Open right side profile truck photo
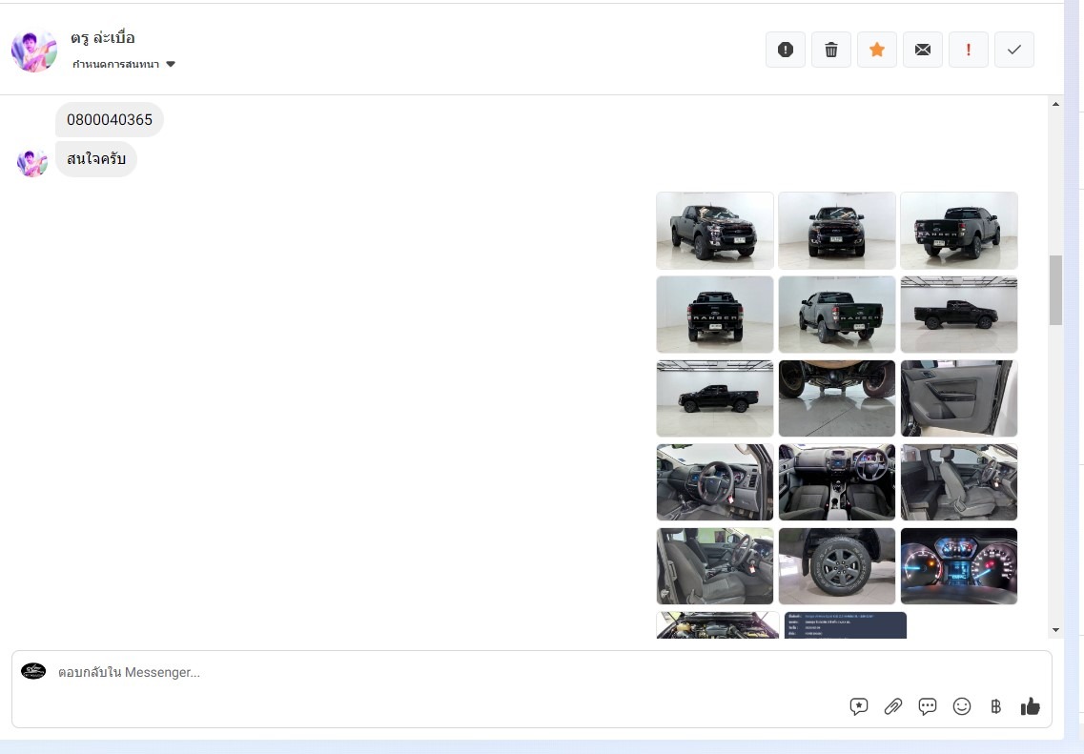The width and height of the screenshot is (1084, 754). (x=959, y=315)
